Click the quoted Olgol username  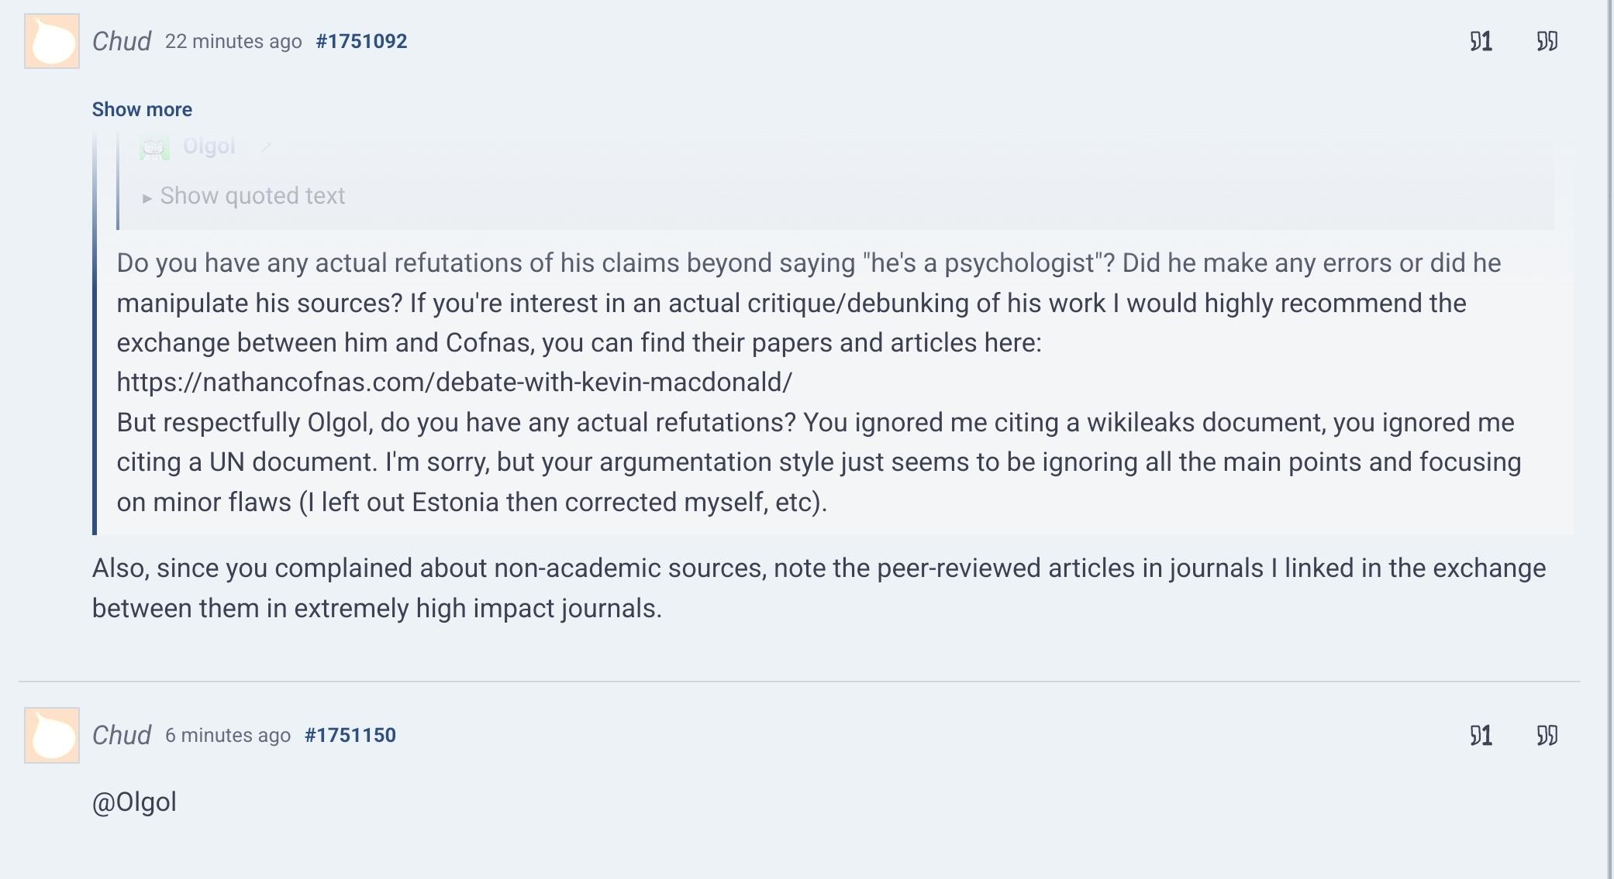[x=209, y=146]
